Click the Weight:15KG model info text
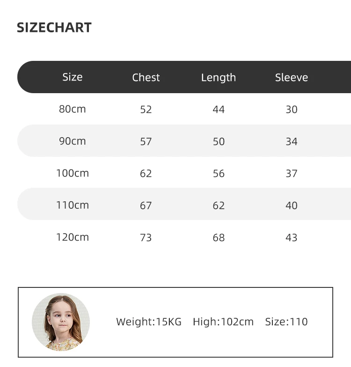The image size is (351, 367). [x=149, y=322]
